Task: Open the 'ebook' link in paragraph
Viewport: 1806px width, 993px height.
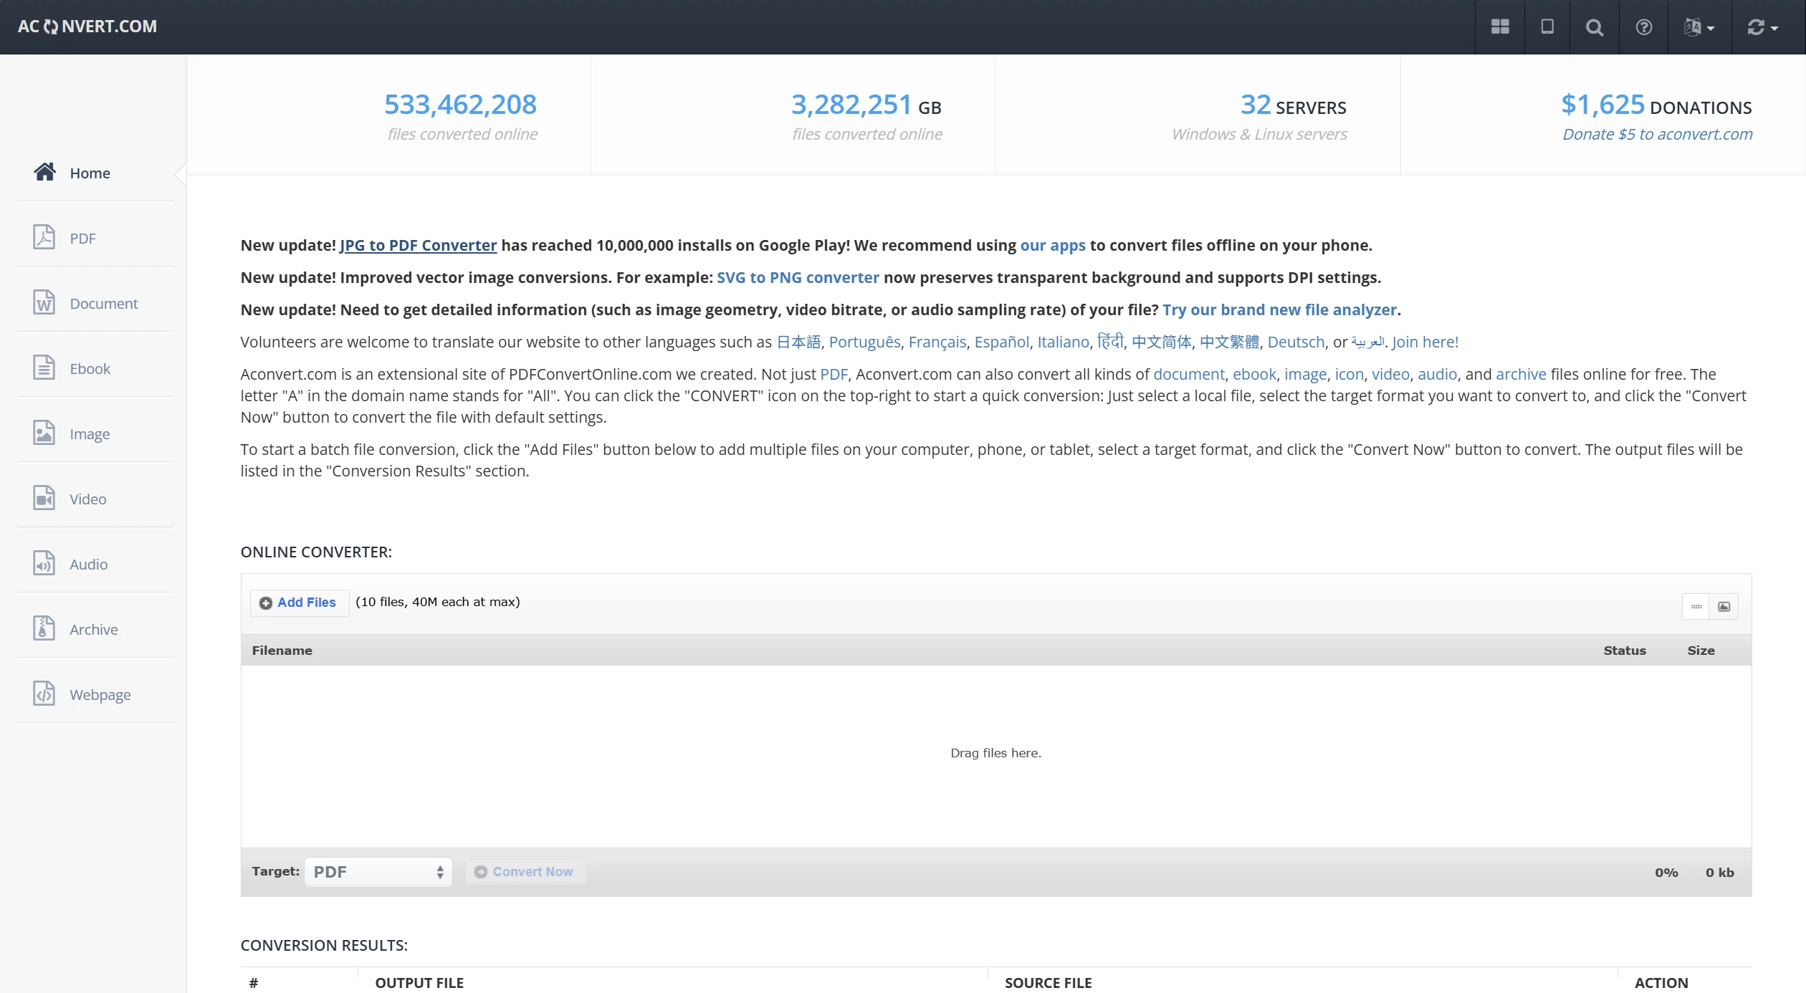Action: point(1254,375)
